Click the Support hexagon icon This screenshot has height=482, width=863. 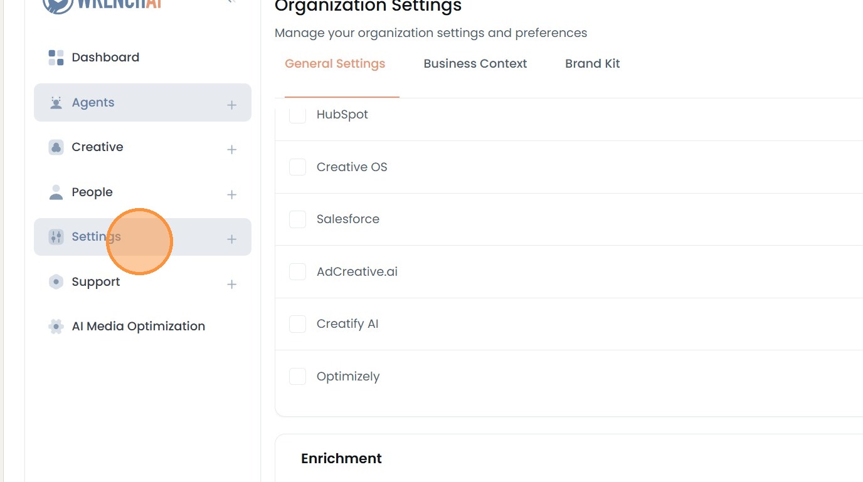point(56,282)
